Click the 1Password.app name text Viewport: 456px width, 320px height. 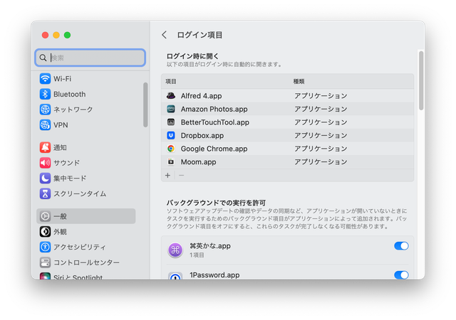[214, 274]
